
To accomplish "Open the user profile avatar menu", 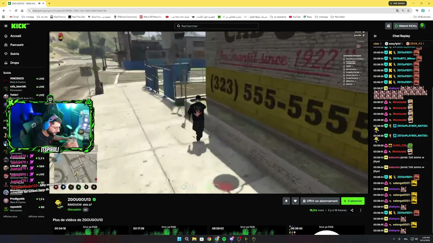I will (423, 26).
